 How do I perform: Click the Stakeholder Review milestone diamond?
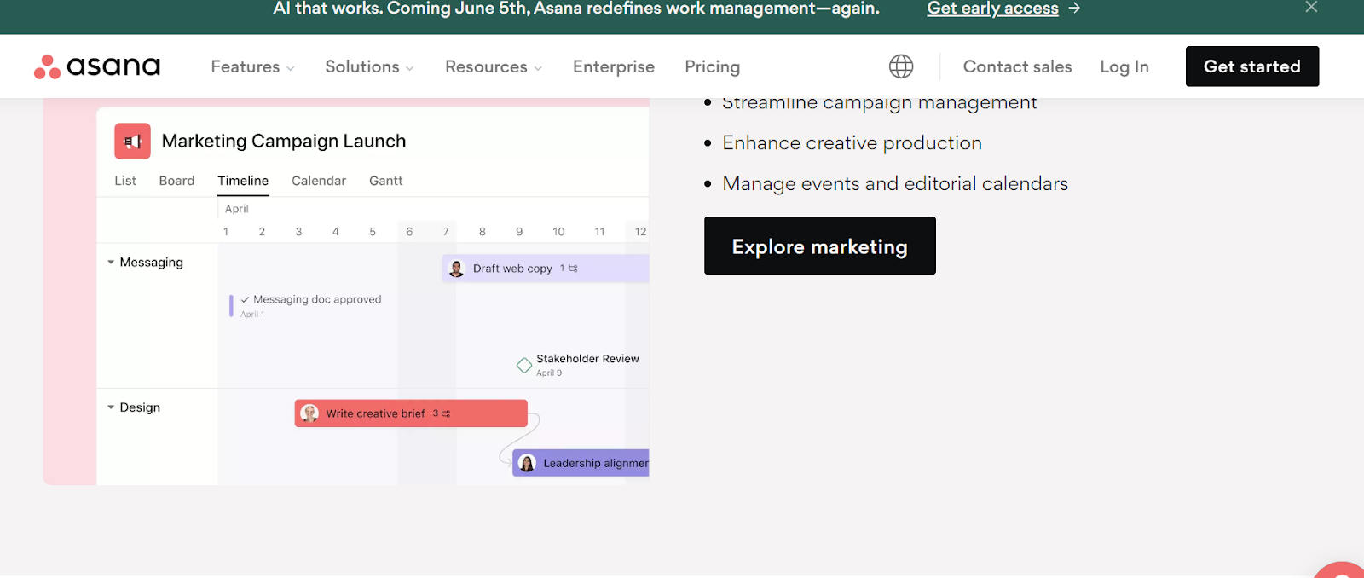[x=524, y=366]
